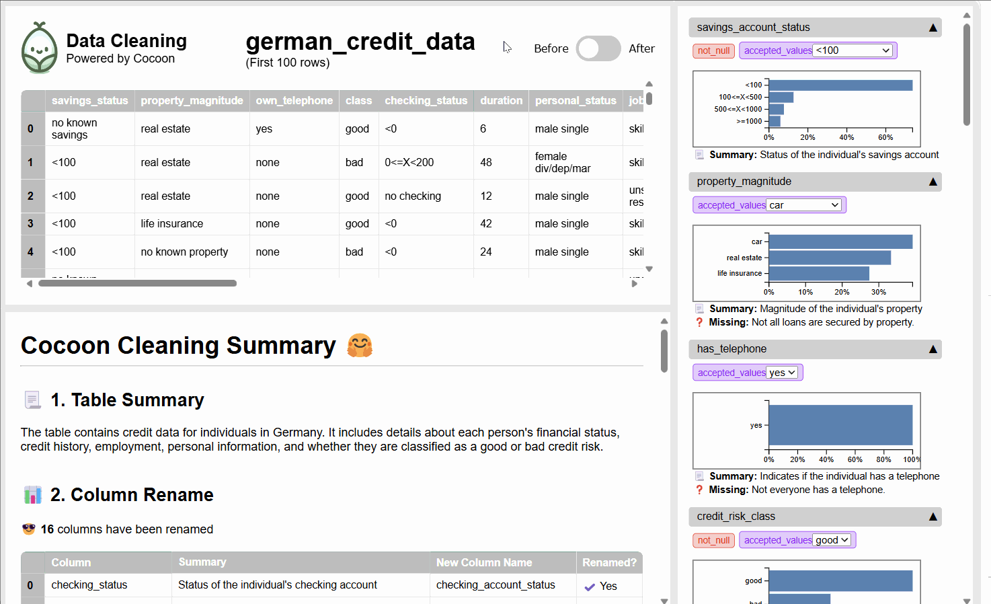The image size is (991, 604).
Task: Click the summary note icon under savings_account_status chart
Action: point(699,155)
